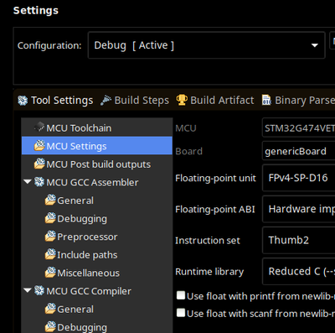This screenshot has height=333, width=335.
Task: Open the Configuration Debug dropdown
Action: [207, 45]
